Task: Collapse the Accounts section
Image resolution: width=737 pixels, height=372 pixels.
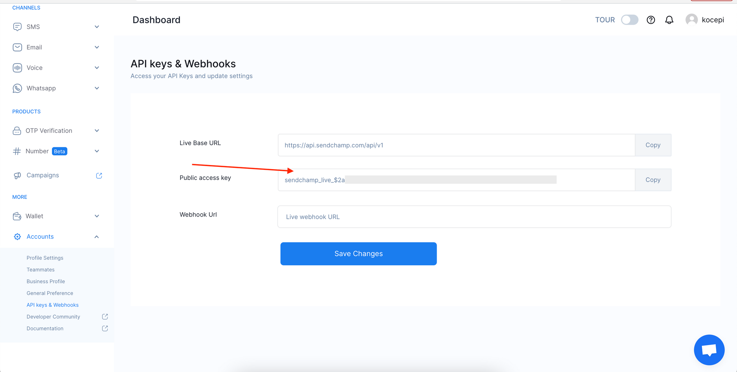Action: 97,236
